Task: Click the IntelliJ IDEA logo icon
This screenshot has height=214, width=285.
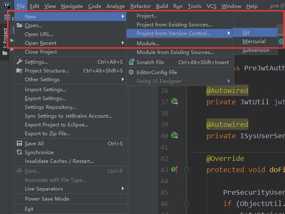Action: [7, 6]
